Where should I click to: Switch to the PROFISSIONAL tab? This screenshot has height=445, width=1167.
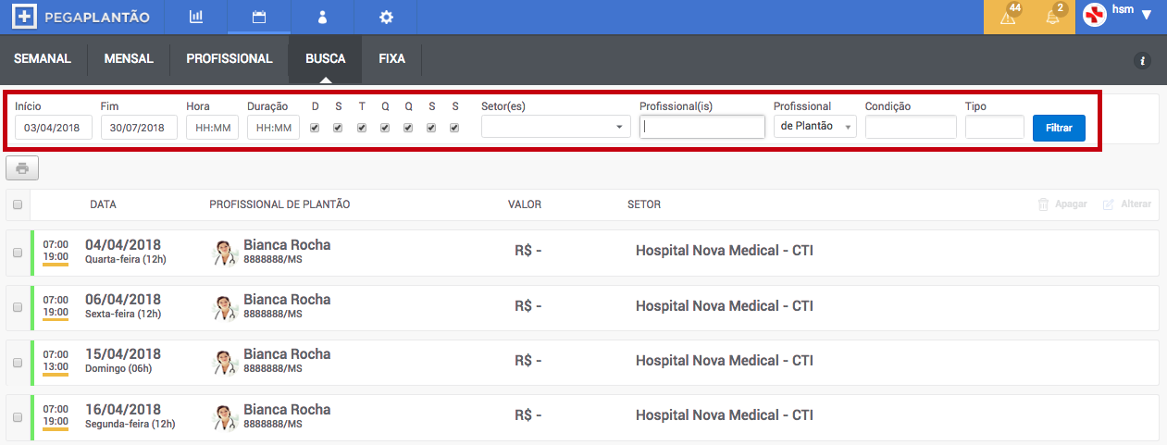pos(230,58)
